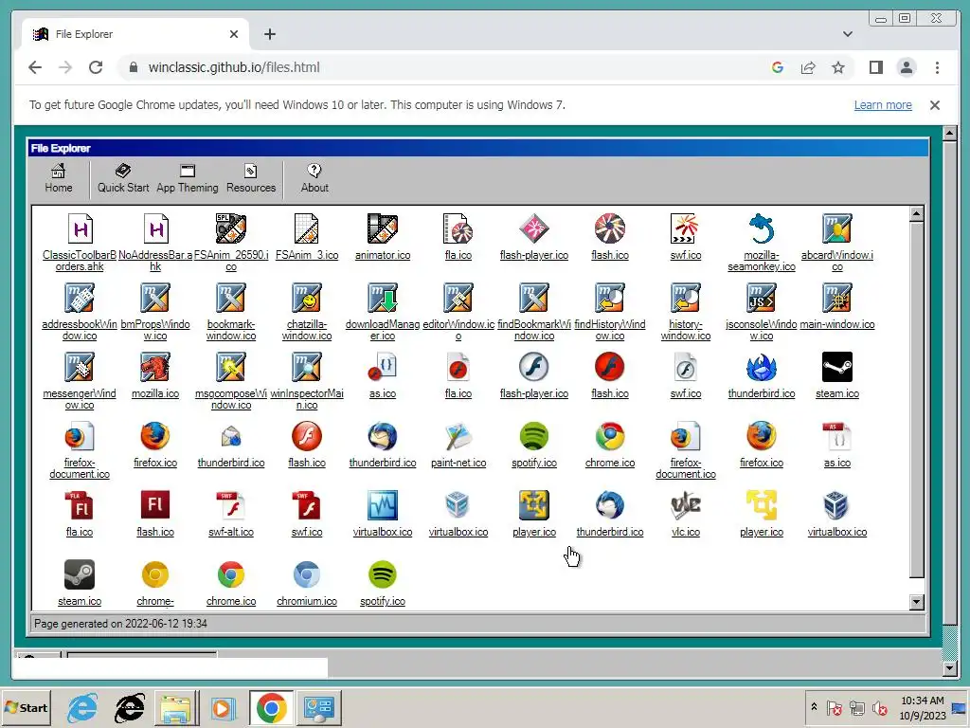Open the vlc.ico file
This screenshot has height=728, width=970.
click(x=686, y=515)
